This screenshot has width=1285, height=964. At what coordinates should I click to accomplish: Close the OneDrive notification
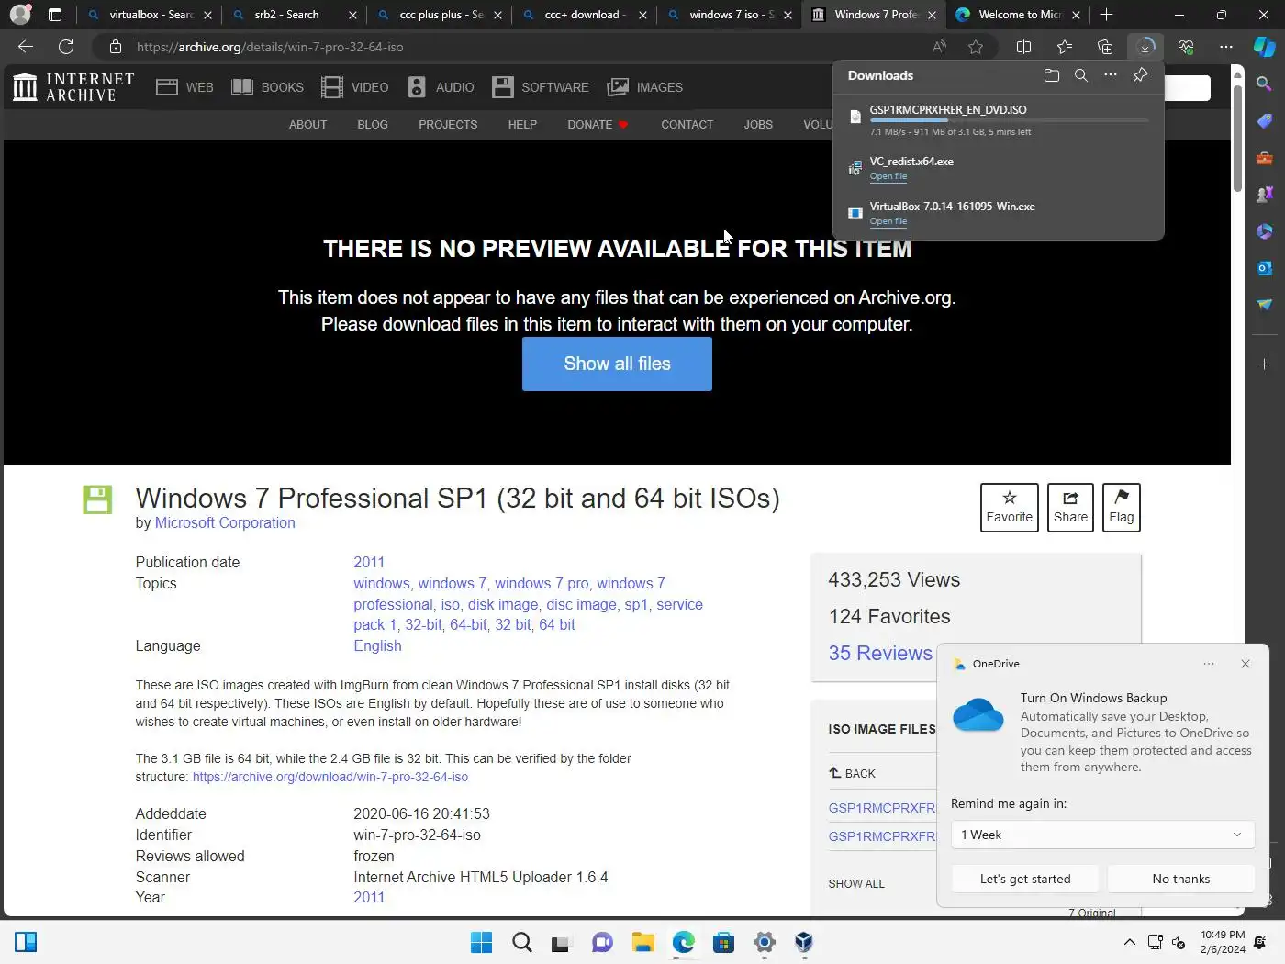click(x=1246, y=664)
